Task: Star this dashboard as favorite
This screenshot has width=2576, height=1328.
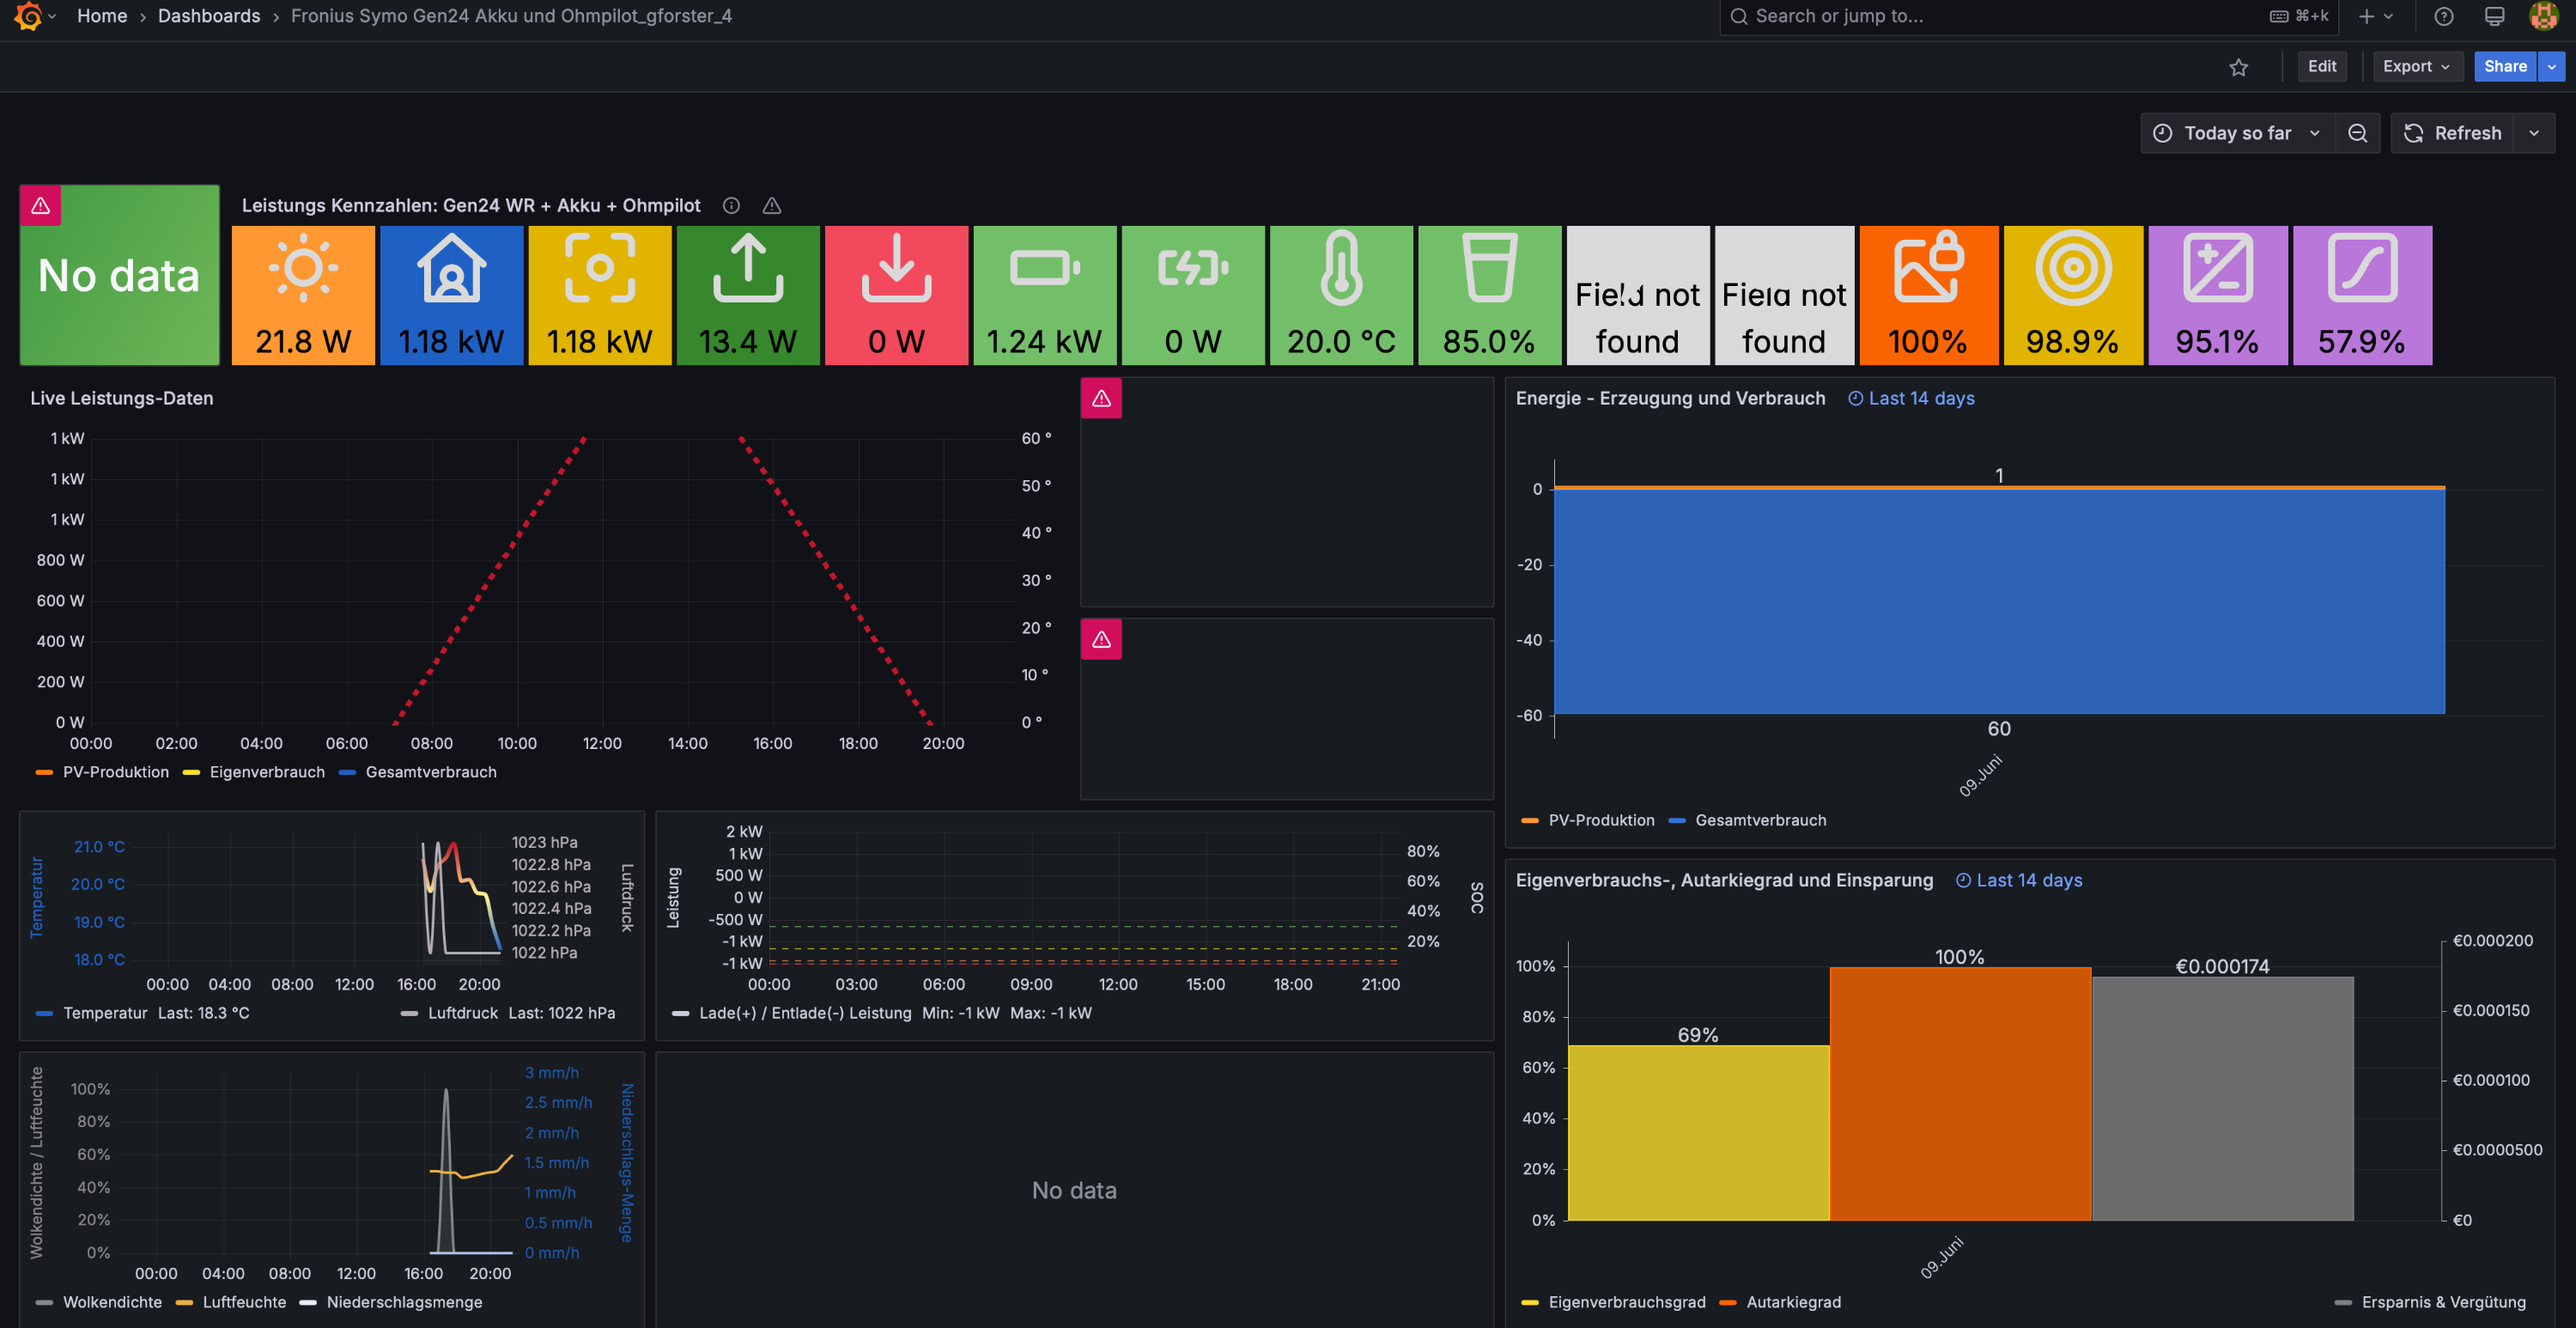Action: (x=2238, y=67)
